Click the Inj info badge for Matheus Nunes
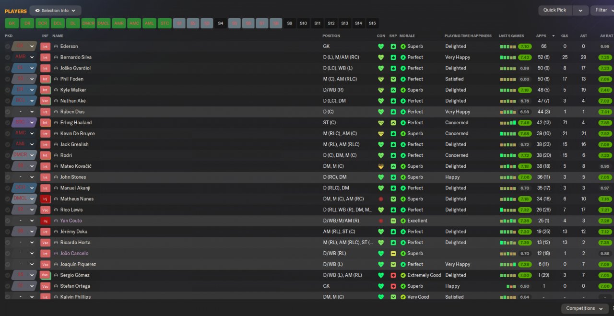 [x=45, y=199]
